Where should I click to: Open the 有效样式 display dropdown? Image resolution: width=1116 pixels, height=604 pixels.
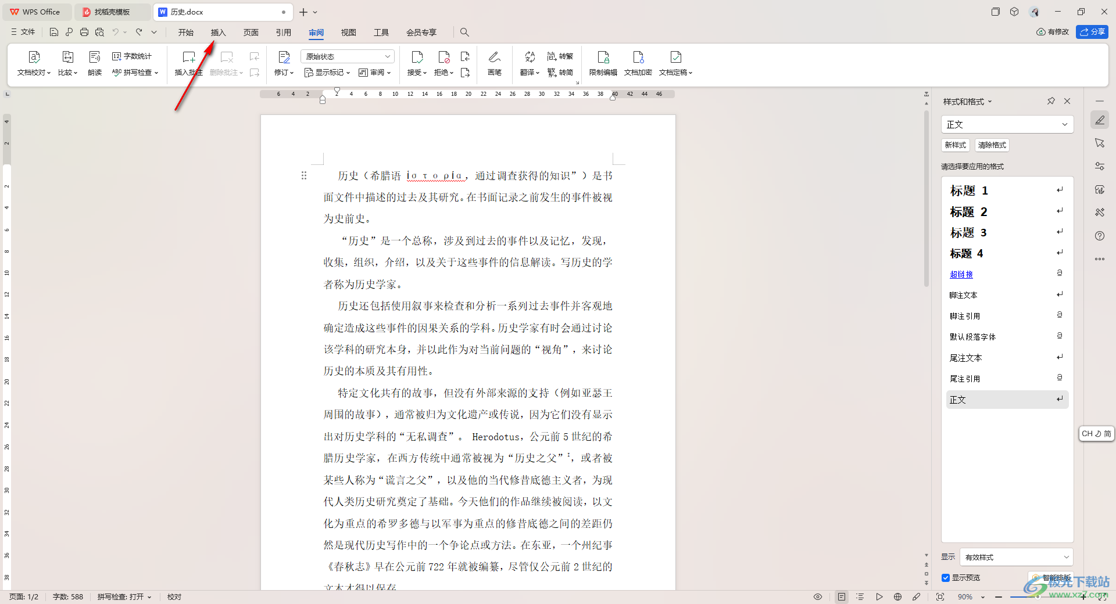[x=1016, y=557]
